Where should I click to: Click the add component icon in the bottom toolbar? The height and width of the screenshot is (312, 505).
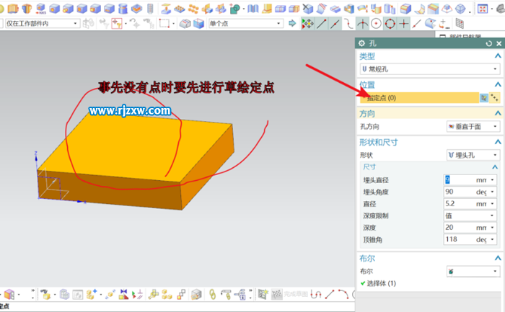tap(92, 294)
